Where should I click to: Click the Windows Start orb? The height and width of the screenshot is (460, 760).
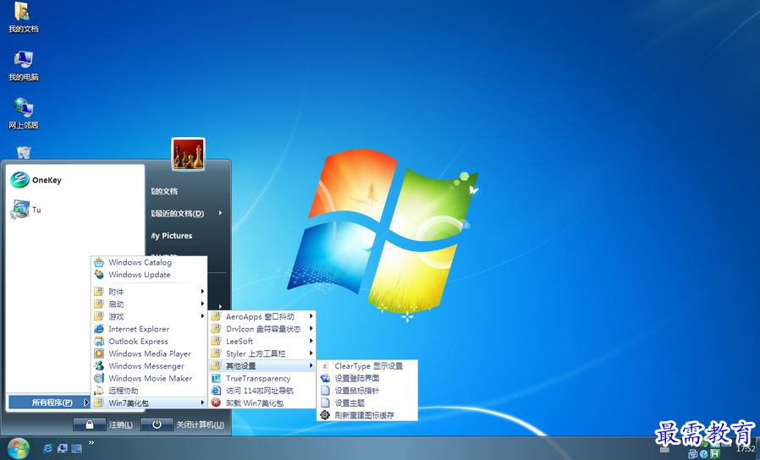(x=19, y=448)
